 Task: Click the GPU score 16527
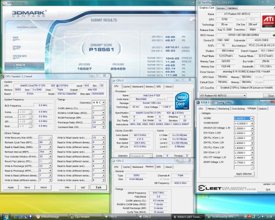[x=84, y=69]
